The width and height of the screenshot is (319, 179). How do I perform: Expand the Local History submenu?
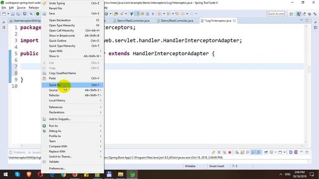click(72, 100)
